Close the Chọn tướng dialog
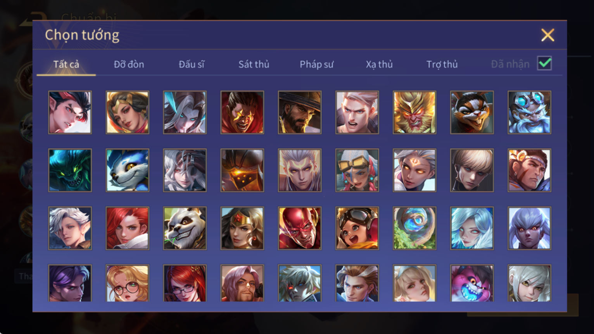Viewport: 594px width, 334px height. tap(547, 35)
